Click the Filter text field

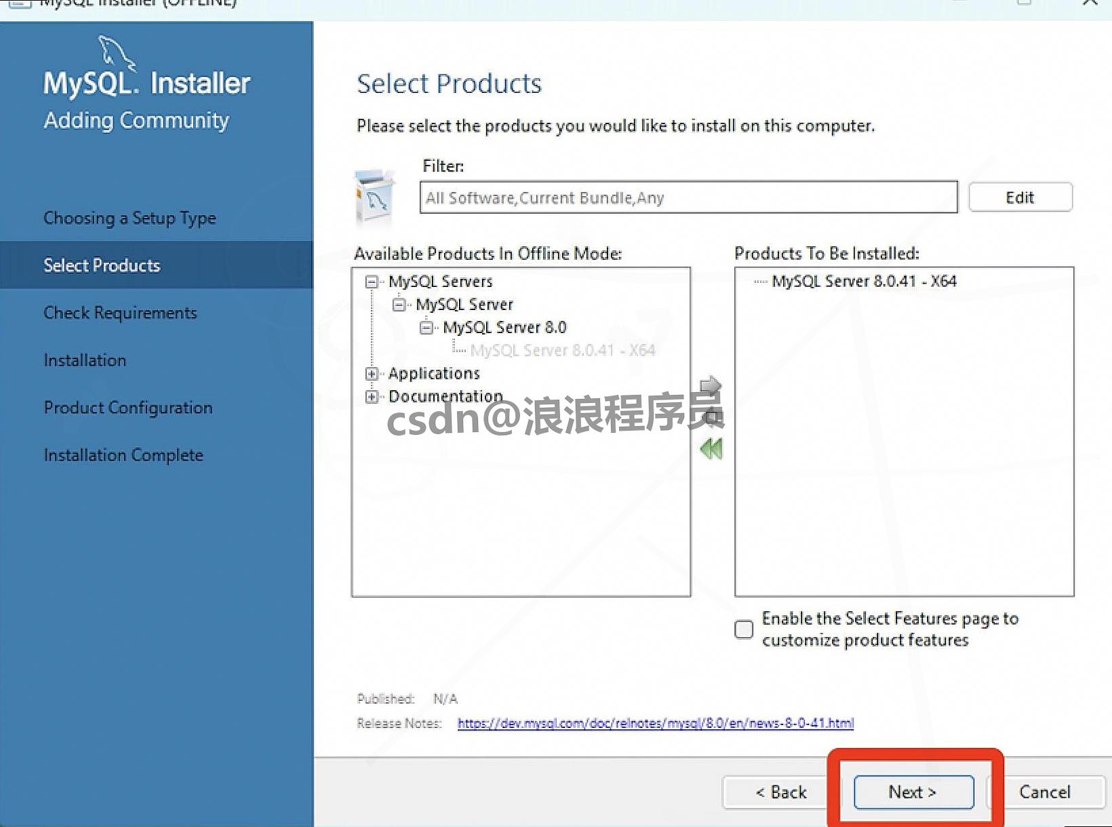688,197
